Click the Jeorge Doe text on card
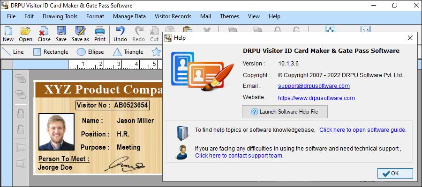The width and height of the screenshot is (422, 187). point(55,168)
